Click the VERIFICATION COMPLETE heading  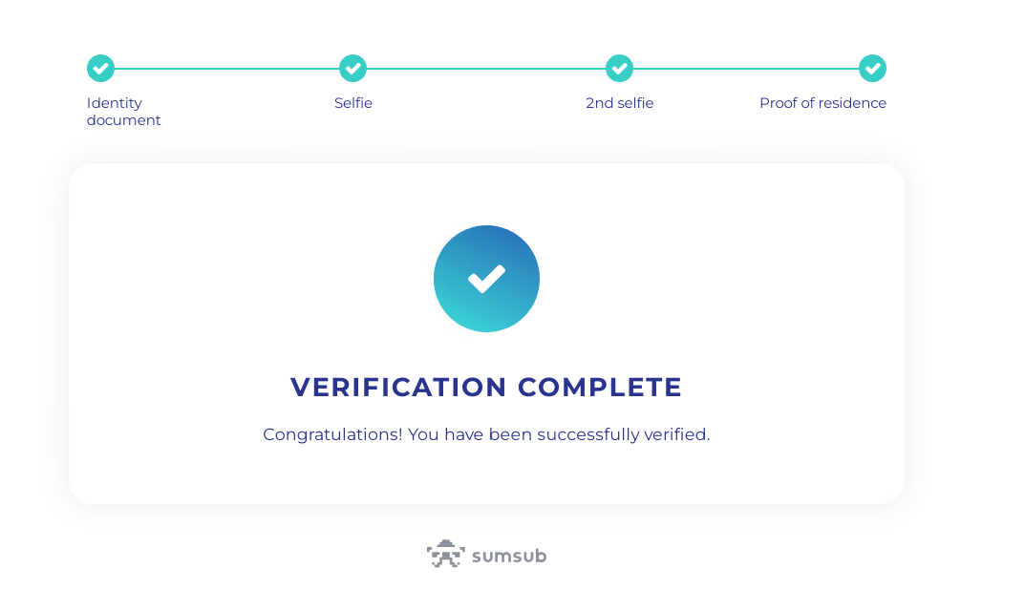486,388
